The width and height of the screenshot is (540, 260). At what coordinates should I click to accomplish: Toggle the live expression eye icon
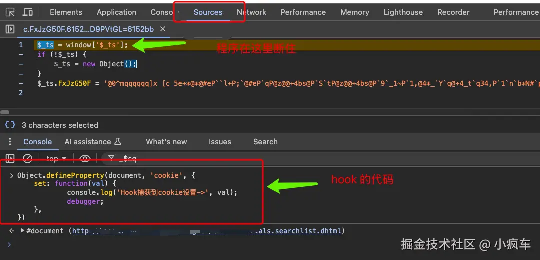click(85, 159)
